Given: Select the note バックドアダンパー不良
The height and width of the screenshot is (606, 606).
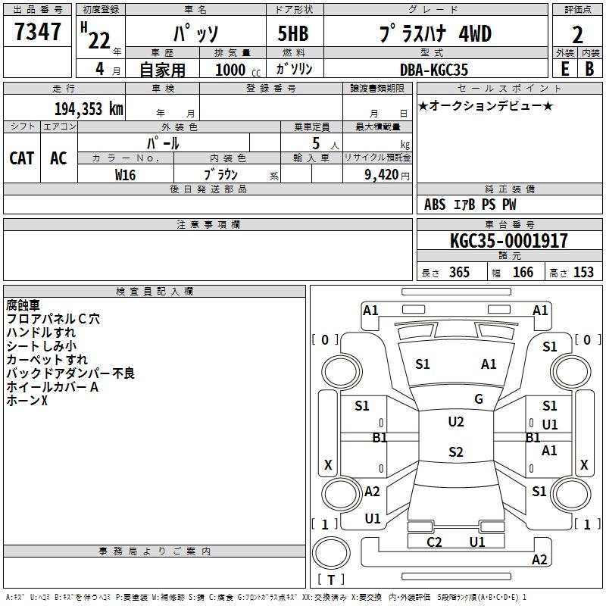Looking at the screenshot, I should point(70,373).
